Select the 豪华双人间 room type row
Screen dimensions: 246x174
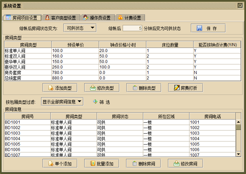123,67
